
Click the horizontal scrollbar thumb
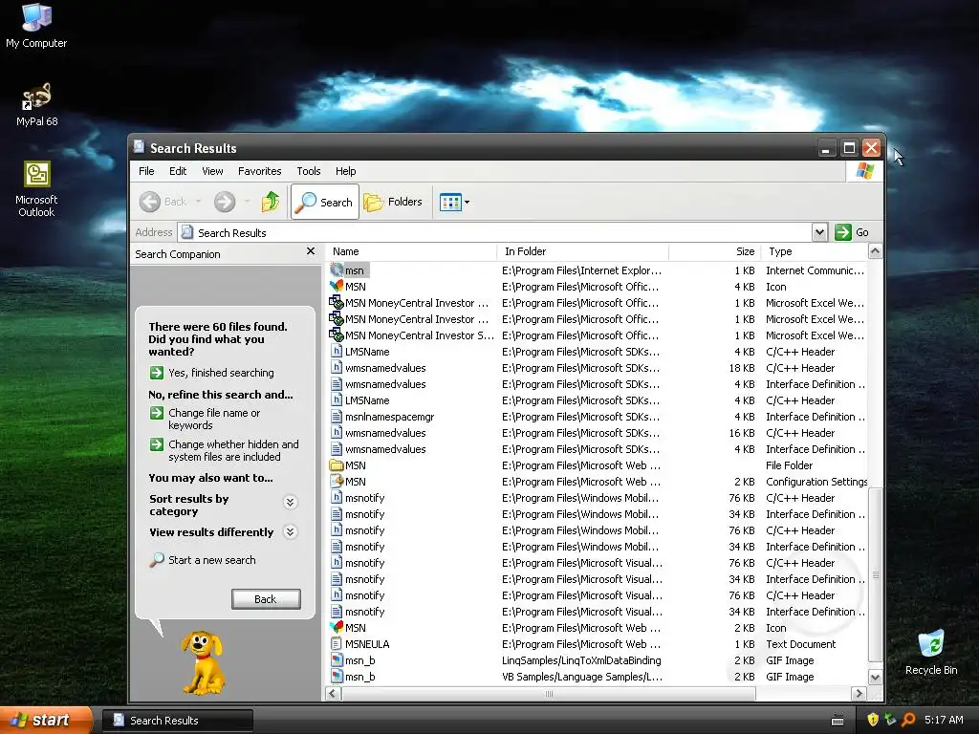(x=549, y=694)
